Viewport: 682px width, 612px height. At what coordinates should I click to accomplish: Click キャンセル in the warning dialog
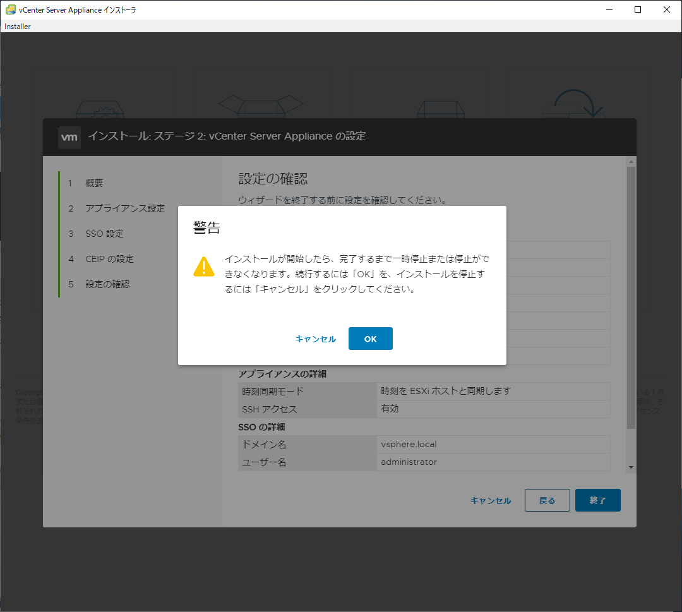tap(315, 339)
